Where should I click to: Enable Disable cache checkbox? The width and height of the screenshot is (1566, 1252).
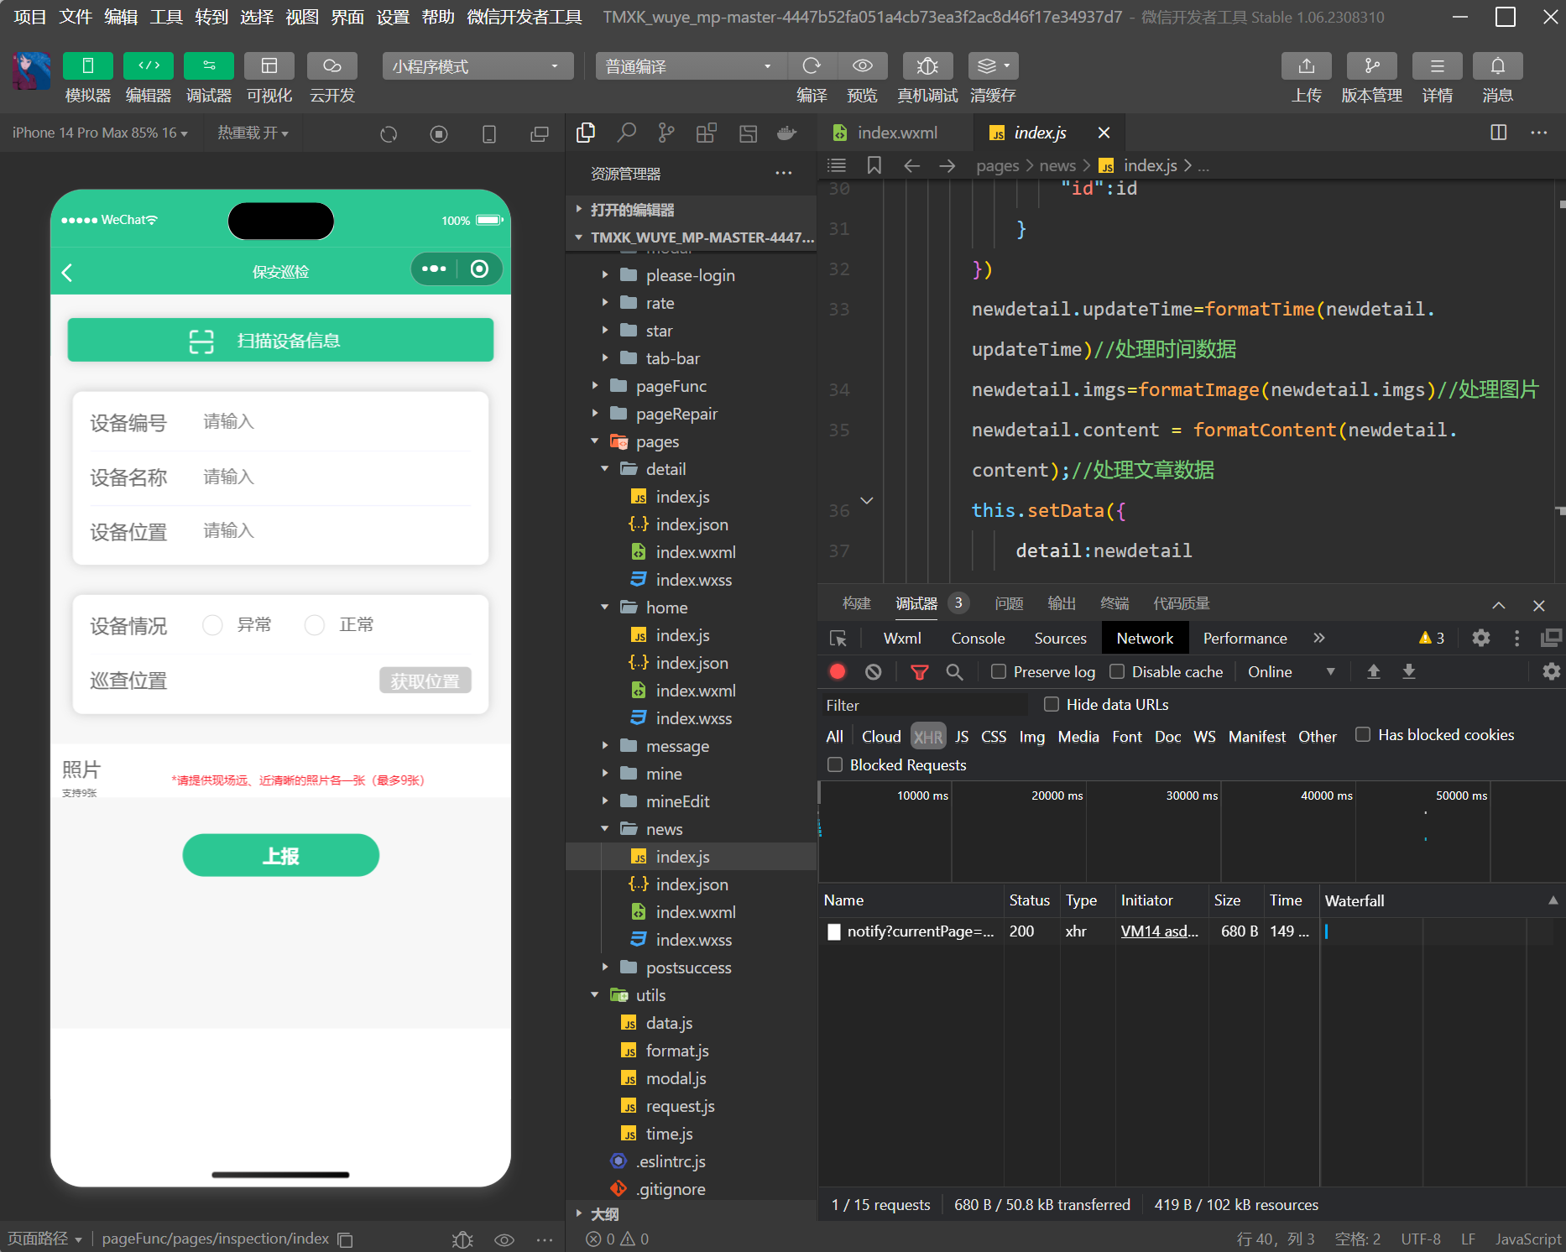(1117, 671)
